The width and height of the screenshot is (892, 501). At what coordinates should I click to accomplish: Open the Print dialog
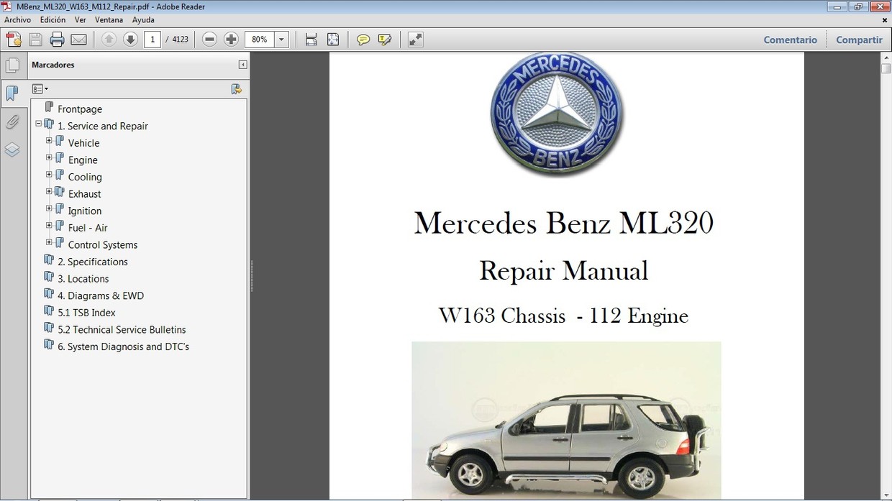tap(57, 39)
